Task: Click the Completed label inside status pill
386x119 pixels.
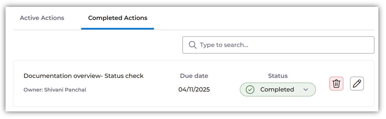Action: coord(277,90)
